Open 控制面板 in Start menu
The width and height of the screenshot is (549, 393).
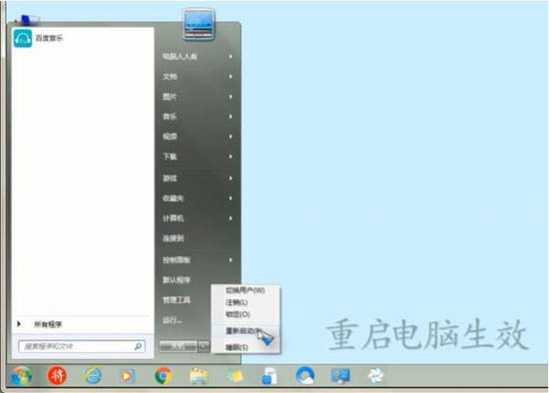pos(177,260)
